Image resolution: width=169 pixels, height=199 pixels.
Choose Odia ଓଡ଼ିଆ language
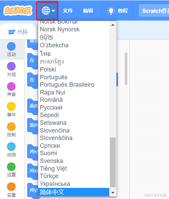click(x=74, y=37)
